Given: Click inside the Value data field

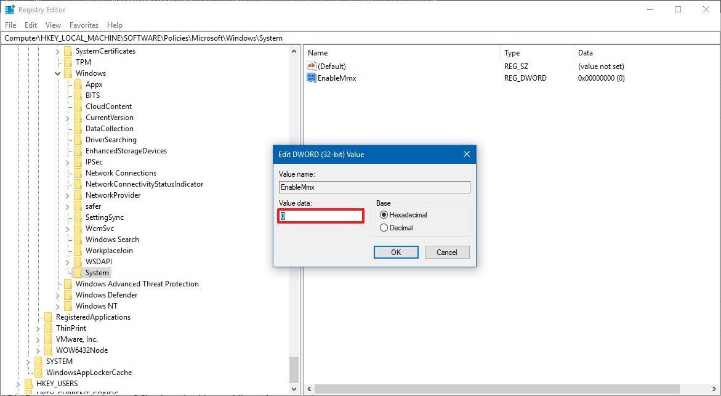Looking at the screenshot, I should pos(320,216).
